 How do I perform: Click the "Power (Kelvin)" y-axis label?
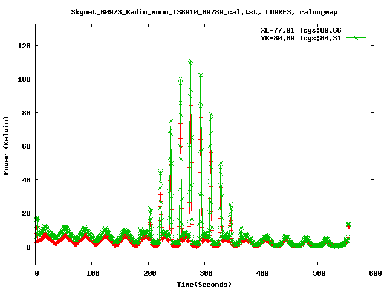pyautogui.click(x=7, y=144)
